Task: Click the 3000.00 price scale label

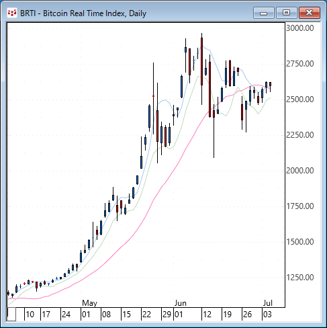Action: click(x=300, y=28)
